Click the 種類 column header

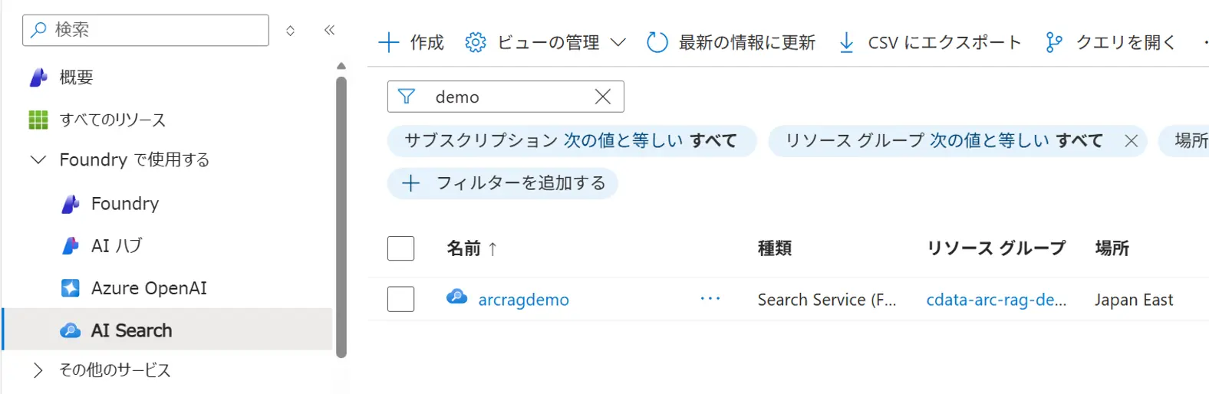coord(775,248)
